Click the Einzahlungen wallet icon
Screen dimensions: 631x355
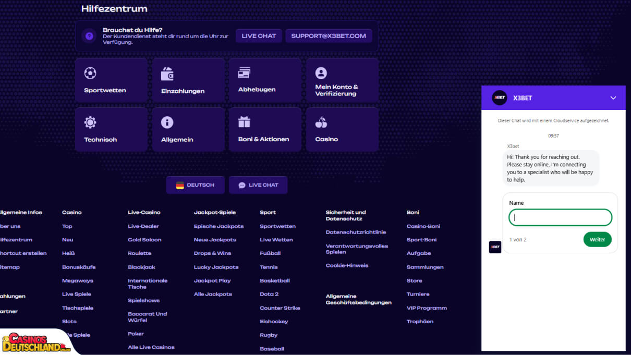point(167,74)
